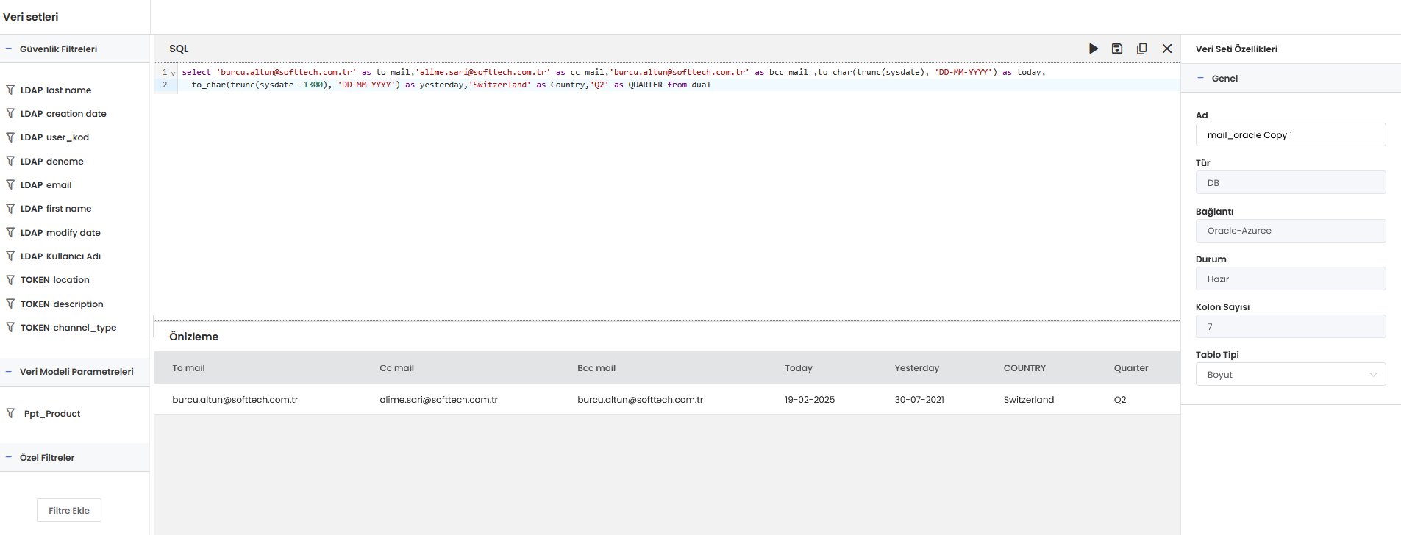Run the SQL query with play icon
Viewport: 1401px width, 535px height.
click(x=1094, y=49)
